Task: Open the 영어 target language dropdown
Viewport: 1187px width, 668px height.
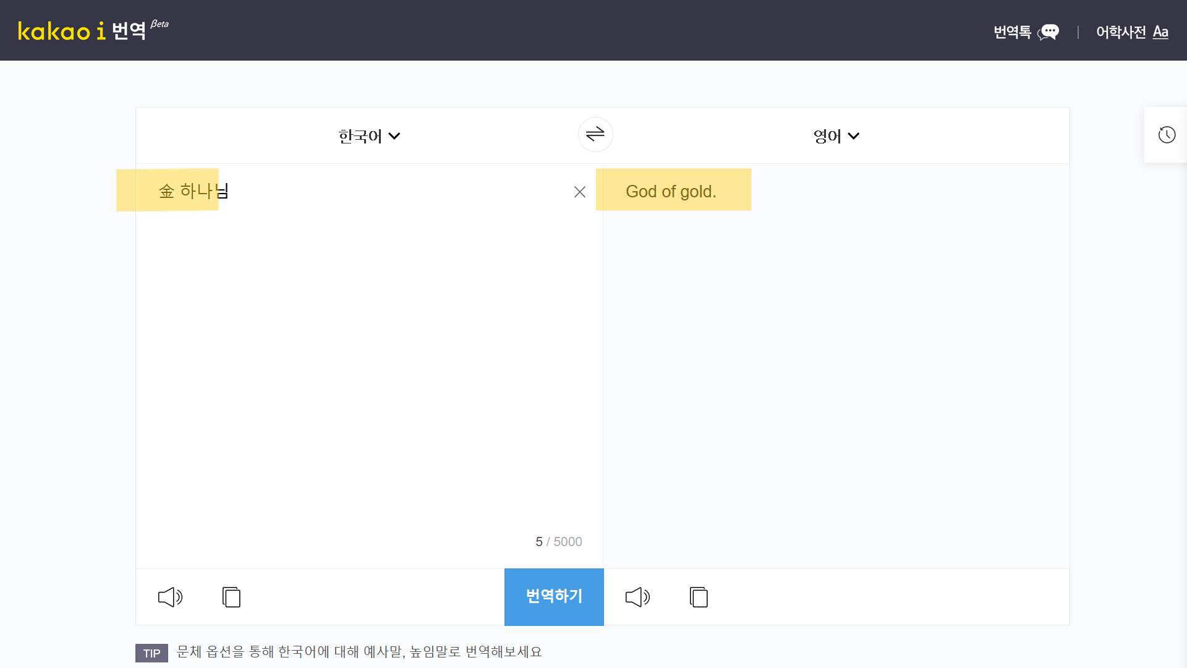Action: (827, 136)
